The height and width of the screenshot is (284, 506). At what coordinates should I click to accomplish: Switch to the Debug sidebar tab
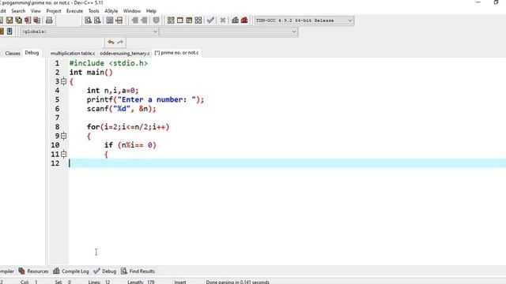click(32, 53)
